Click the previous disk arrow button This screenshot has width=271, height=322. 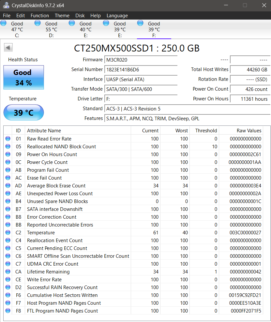point(8,48)
